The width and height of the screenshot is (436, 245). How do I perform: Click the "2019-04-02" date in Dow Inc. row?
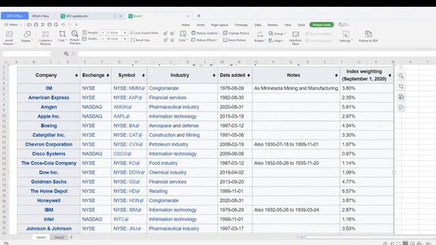click(x=232, y=172)
